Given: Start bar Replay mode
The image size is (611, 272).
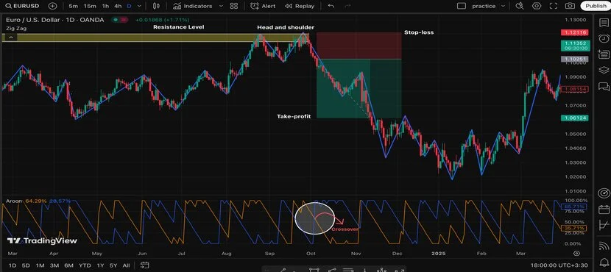Looking at the screenshot, I should tap(300, 6).
